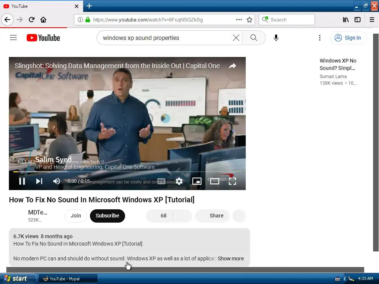Open more actions button beside Share
The height and width of the screenshot is (284, 379).
pos(239,216)
